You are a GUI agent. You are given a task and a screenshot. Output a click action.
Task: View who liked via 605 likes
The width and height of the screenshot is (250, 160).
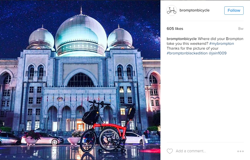[175, 29]
